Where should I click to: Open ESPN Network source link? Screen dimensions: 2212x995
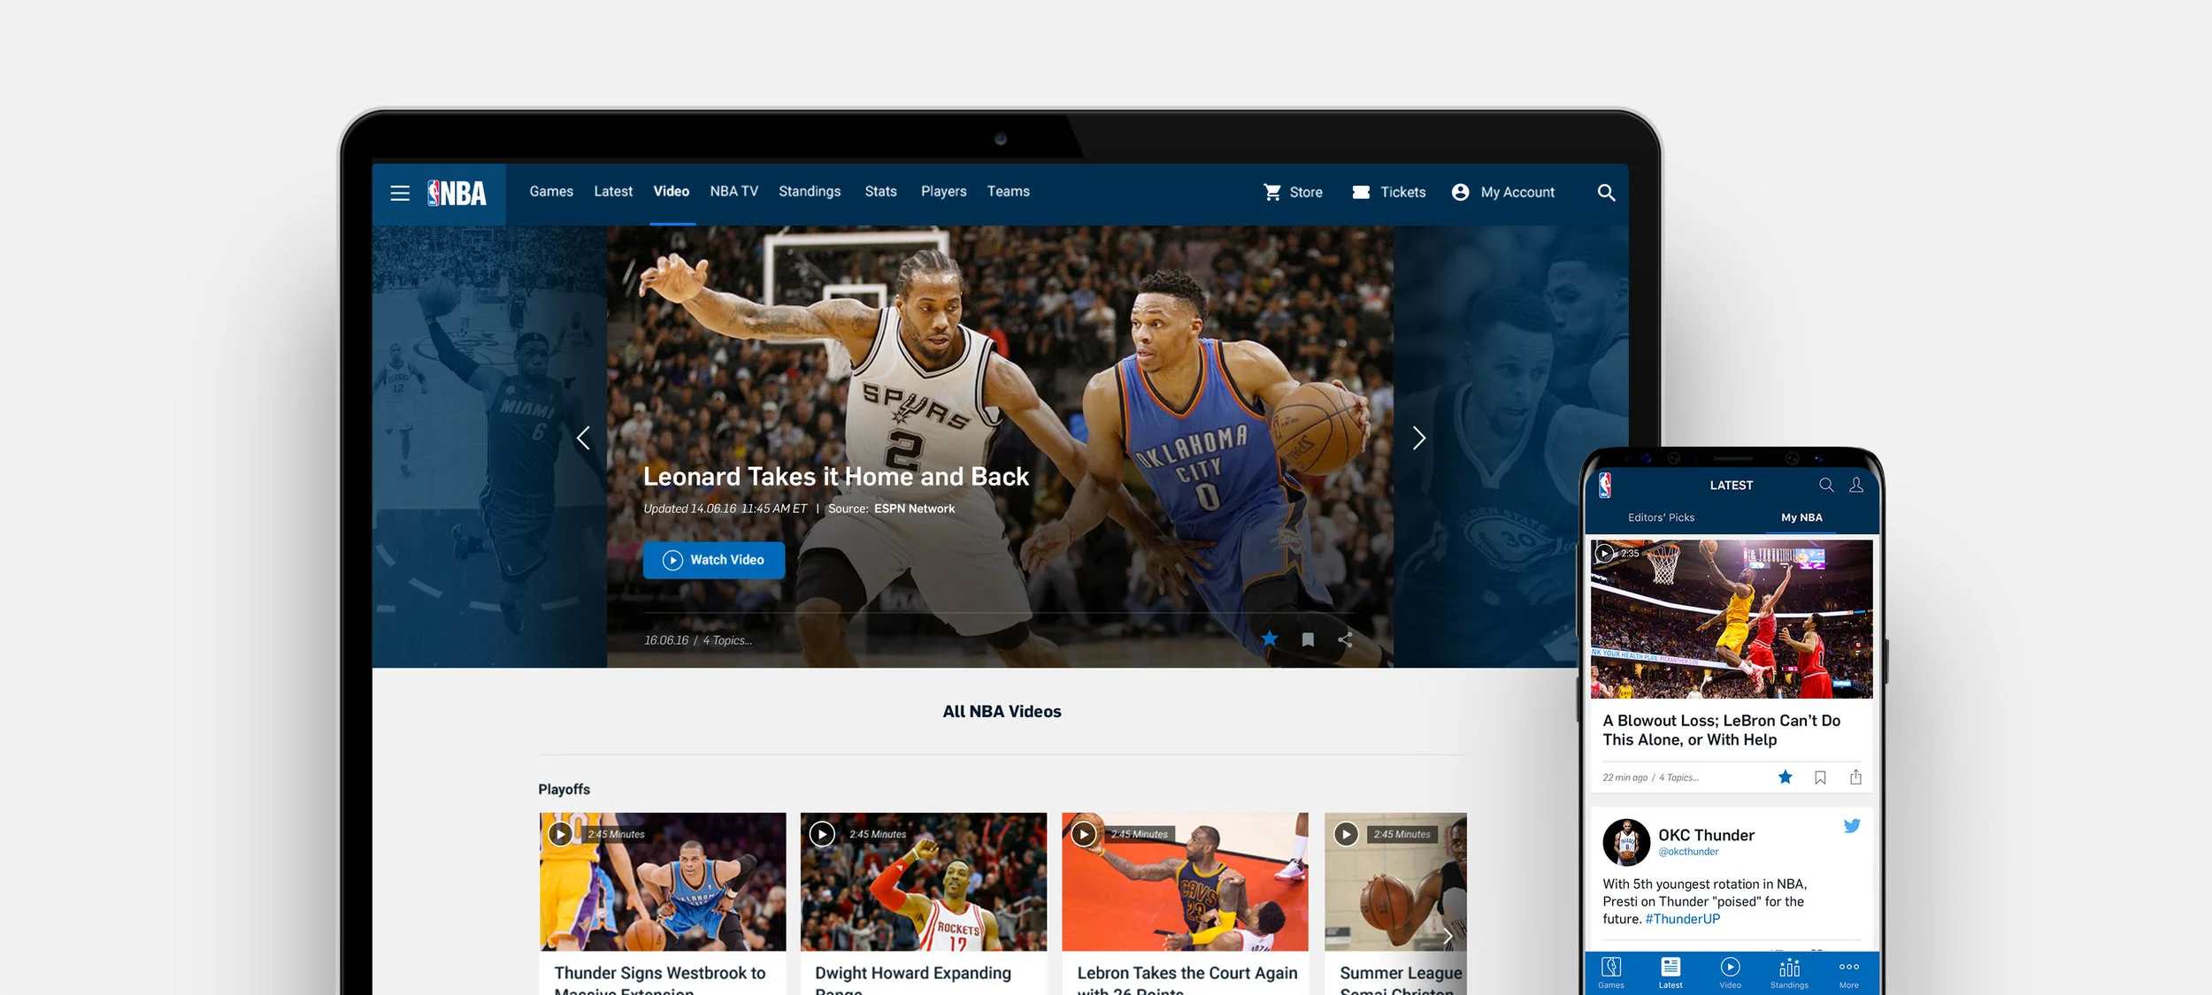914,509
